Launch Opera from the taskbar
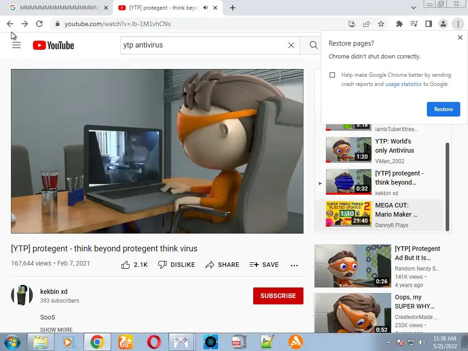The image size is (468, 351). [154, 342]
